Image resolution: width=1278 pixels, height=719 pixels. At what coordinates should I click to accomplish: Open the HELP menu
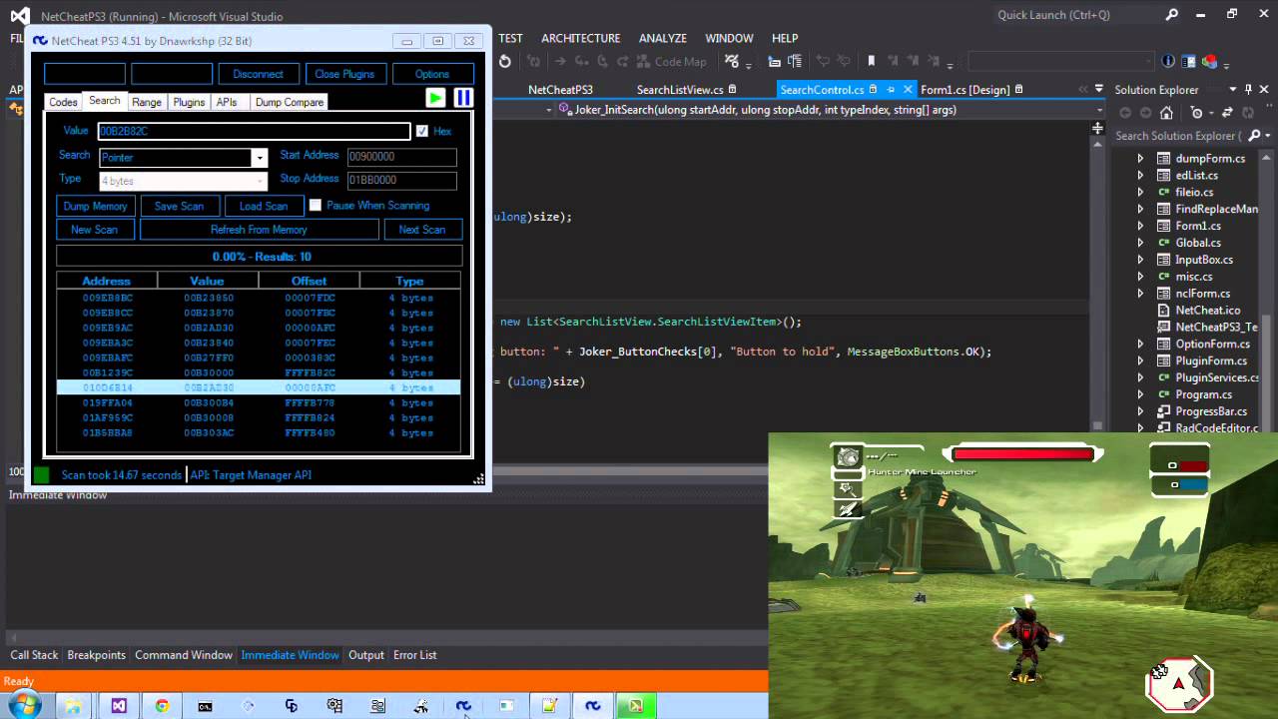pos(785,38)
